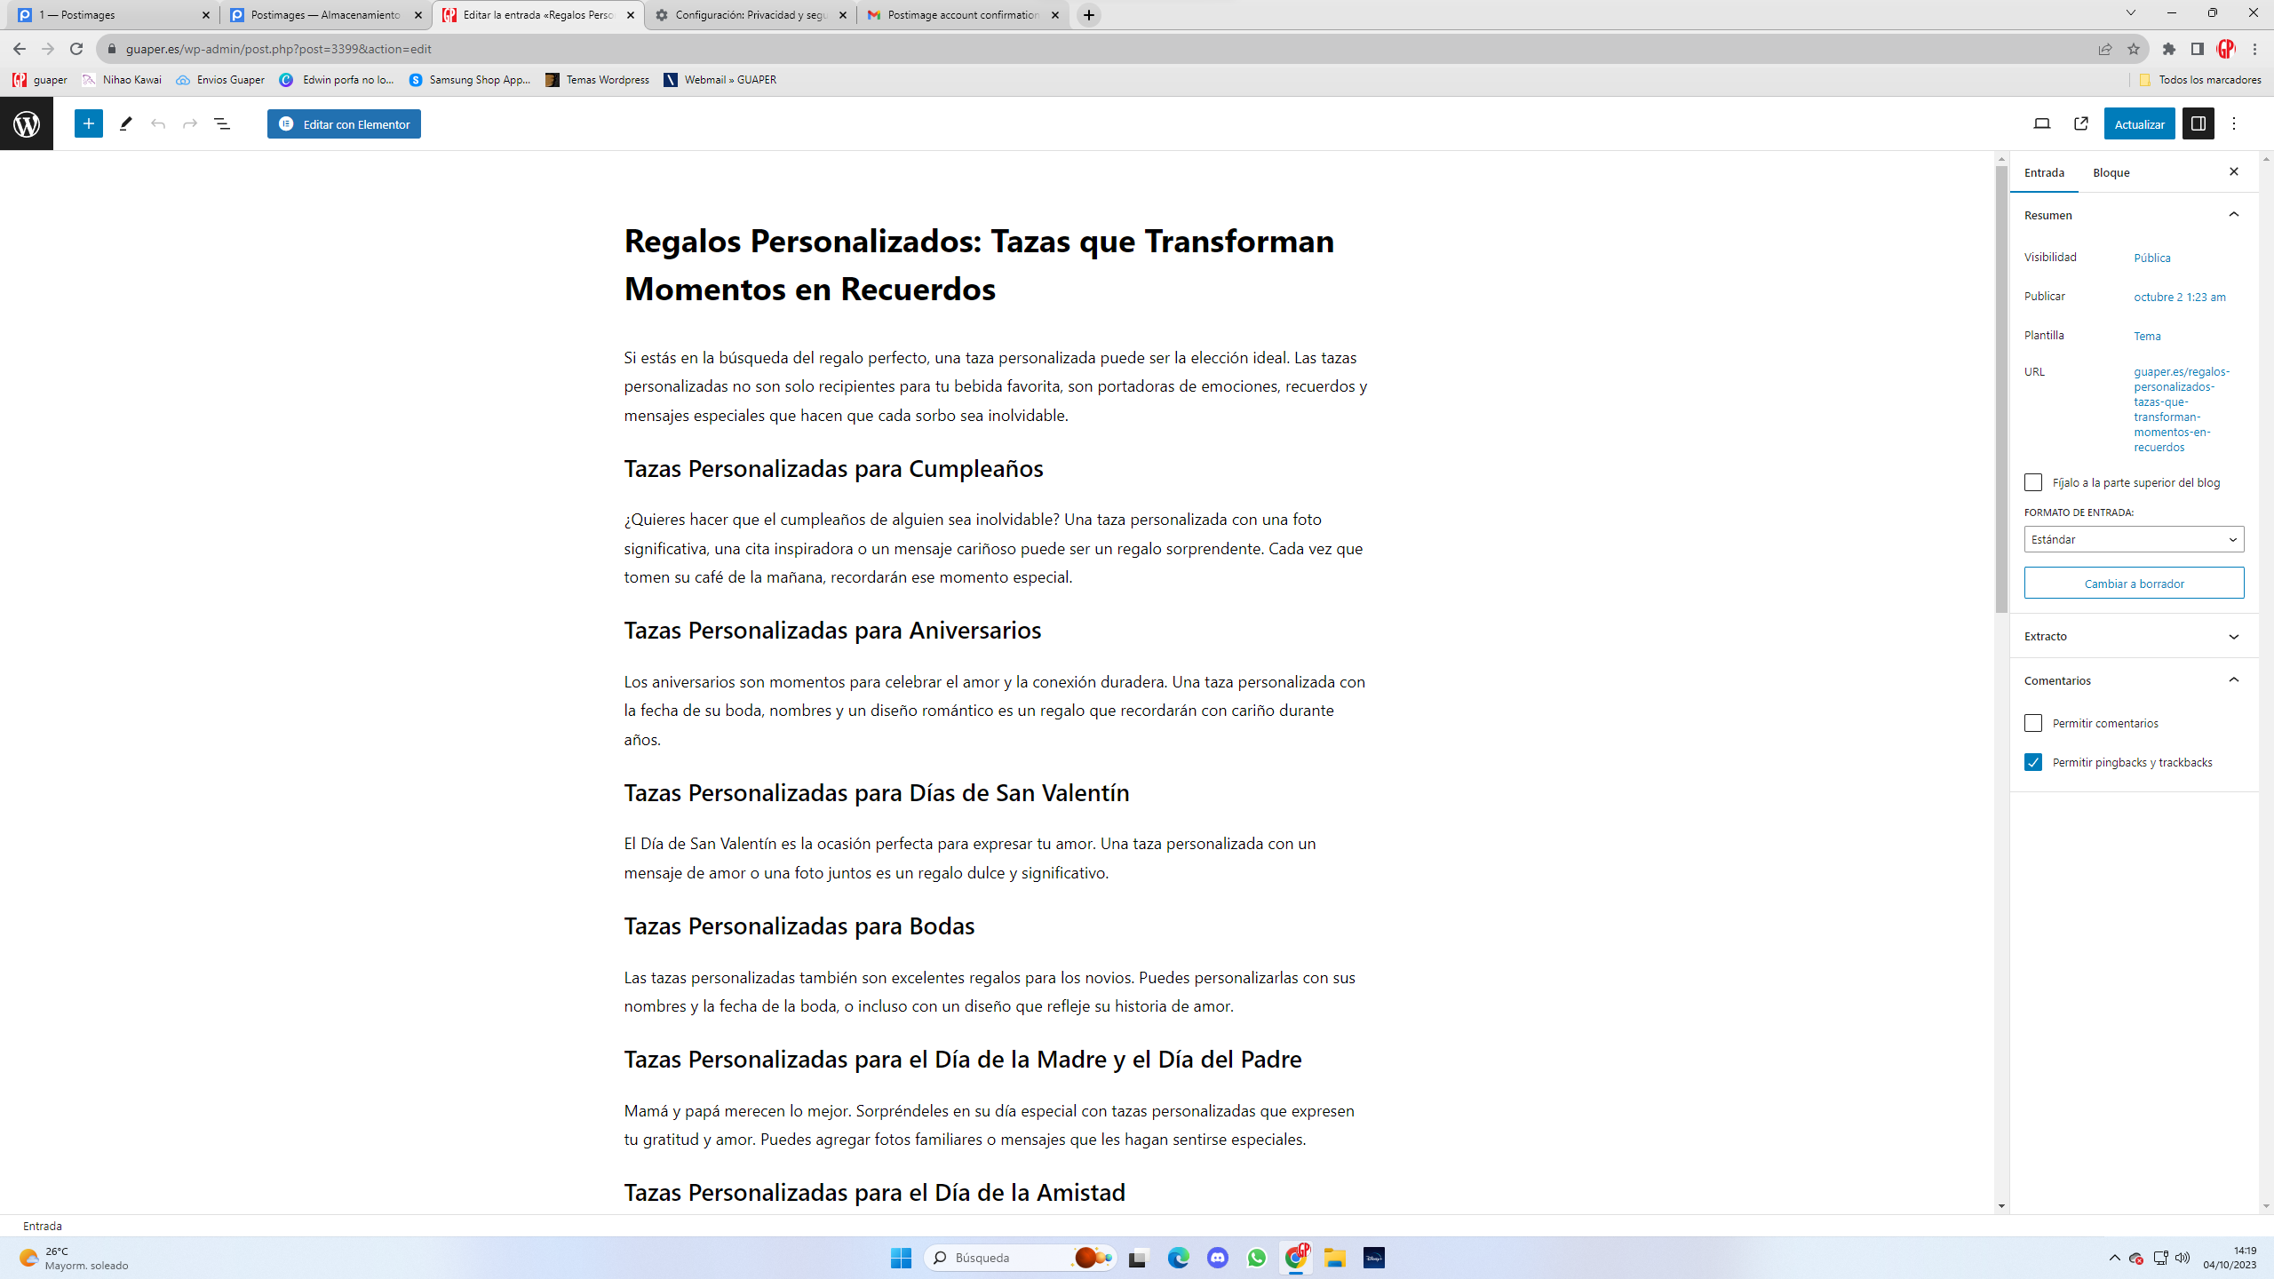
Task: Open the tab search dropdown arrow
Action: click(x=2130, y=13)
